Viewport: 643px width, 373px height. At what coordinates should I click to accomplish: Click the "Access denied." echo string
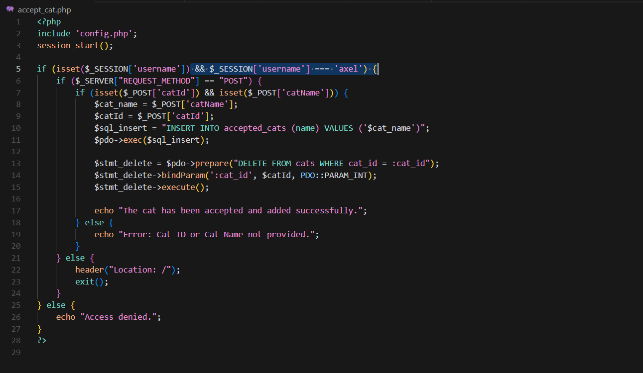click(119, 317)
